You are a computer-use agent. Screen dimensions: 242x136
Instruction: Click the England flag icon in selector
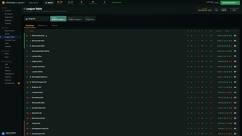click(26, 19)
